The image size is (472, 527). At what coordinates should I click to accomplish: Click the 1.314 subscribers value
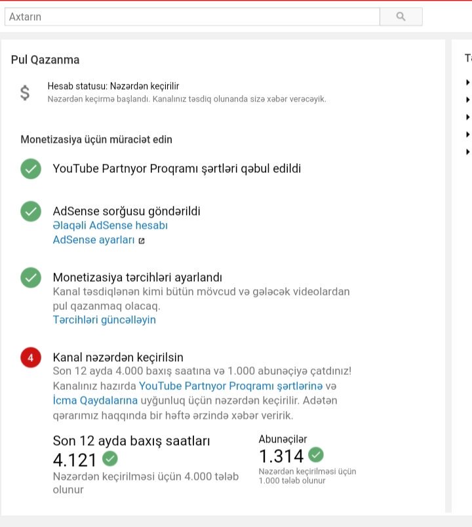(x=281, y=456)
